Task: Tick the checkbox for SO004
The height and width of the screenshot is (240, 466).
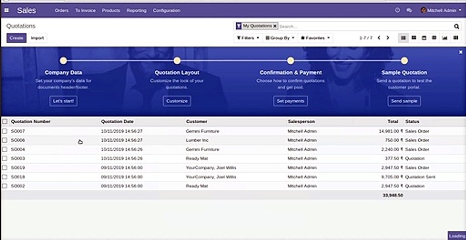Action: (x=5, y=150)
